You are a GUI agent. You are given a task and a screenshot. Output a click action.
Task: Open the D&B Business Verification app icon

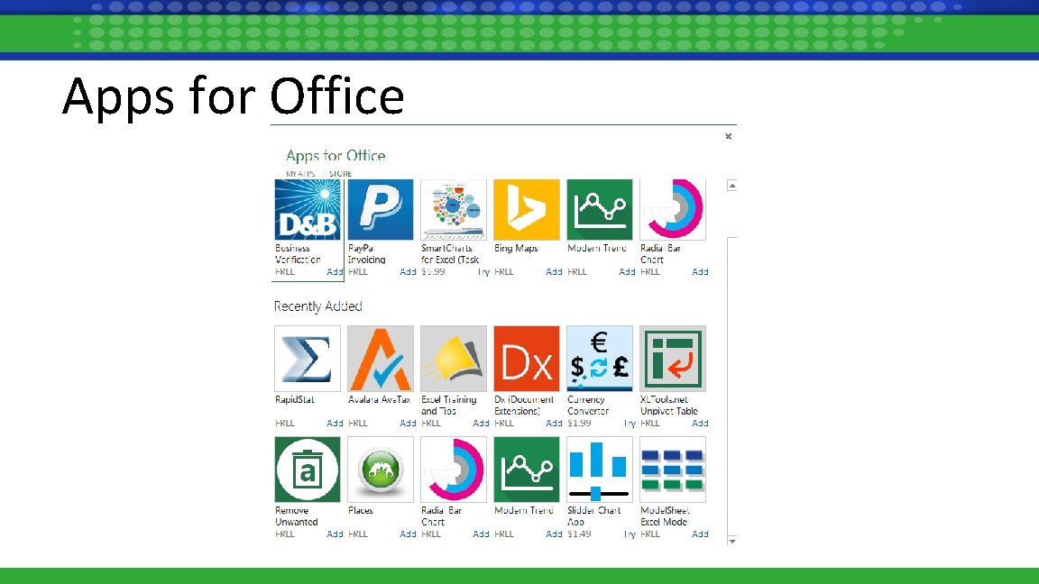308,209
